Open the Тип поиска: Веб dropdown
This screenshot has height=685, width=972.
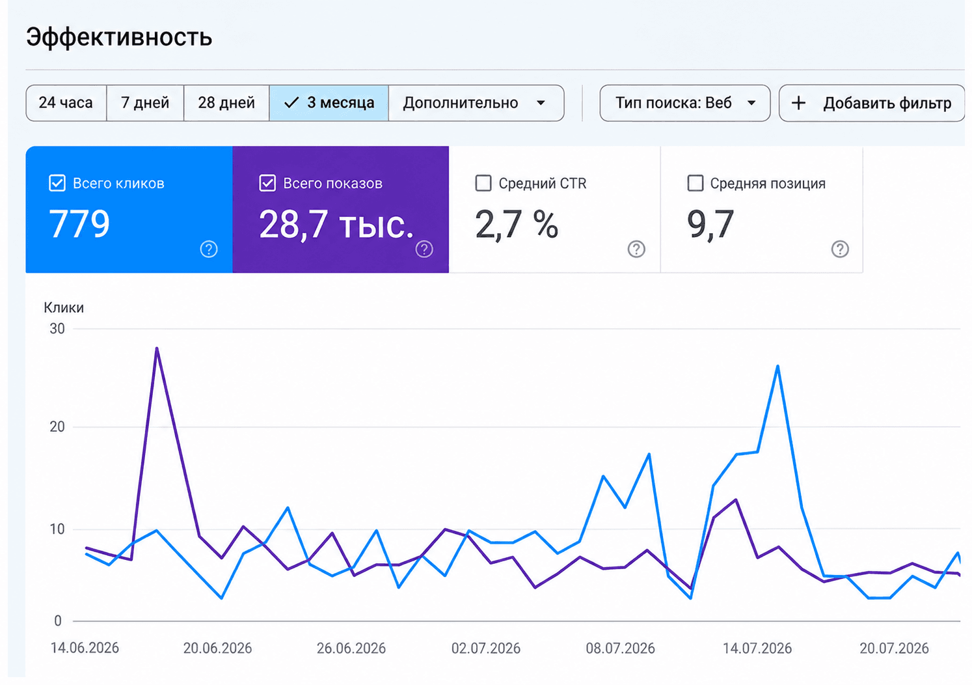tap(685, 103)
